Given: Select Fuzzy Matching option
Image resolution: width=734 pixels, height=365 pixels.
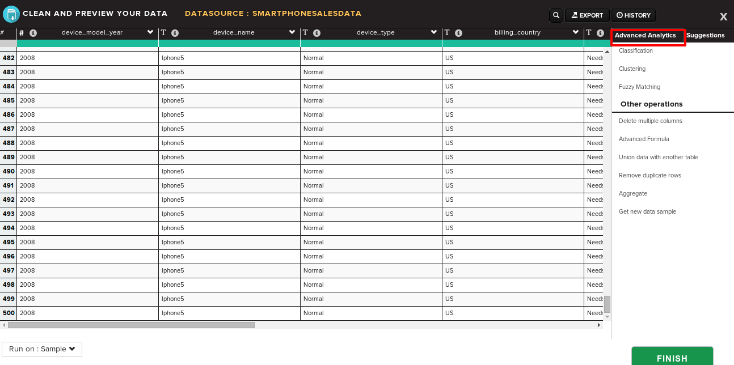Looking at the screenshot, I should (x=639, y=87).
